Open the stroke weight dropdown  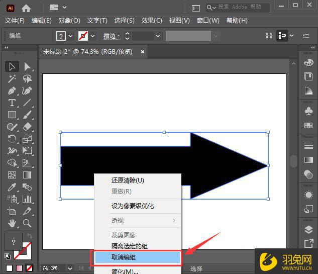(x=158, y=36)
